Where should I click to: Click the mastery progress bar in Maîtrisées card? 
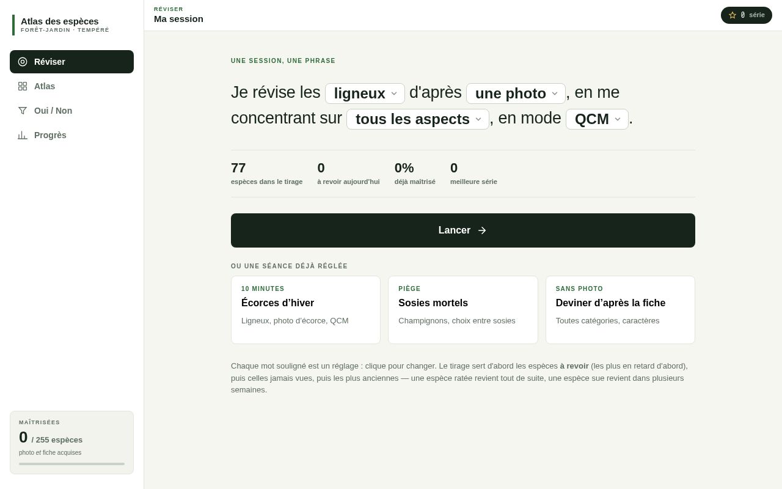[71, 464]
